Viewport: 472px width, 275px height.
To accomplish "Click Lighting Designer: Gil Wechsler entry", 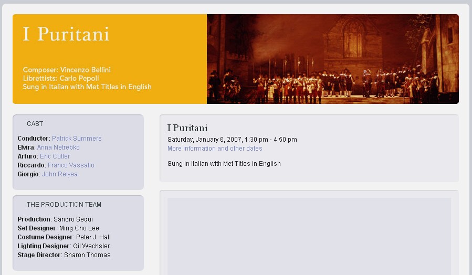I will tap(64, 246).
